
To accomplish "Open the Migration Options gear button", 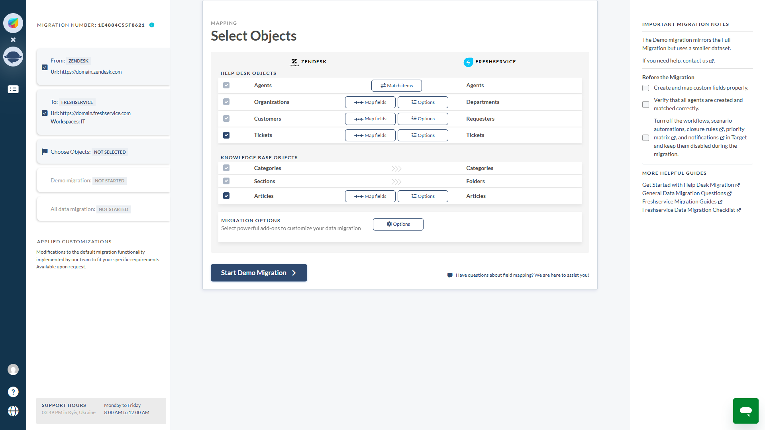I will click(x=398, y=224).
